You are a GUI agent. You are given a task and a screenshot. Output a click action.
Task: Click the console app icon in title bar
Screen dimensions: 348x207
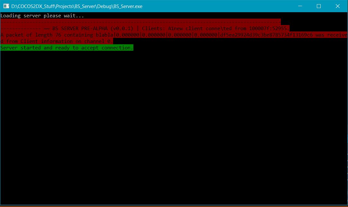click(x=6, y=6)
